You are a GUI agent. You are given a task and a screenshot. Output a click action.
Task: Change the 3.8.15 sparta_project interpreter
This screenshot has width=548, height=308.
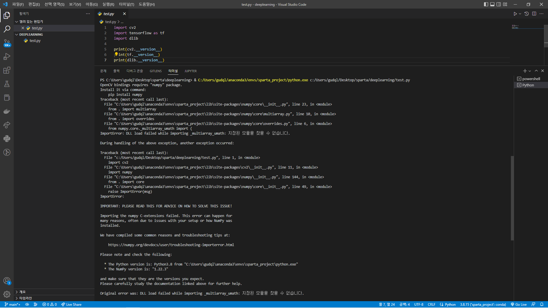[483, 304]
